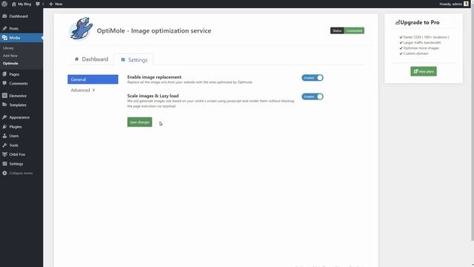Open the comments bubble icon in admin bar
The height and width of the screenshot is (267, 474).
[38, 4]
